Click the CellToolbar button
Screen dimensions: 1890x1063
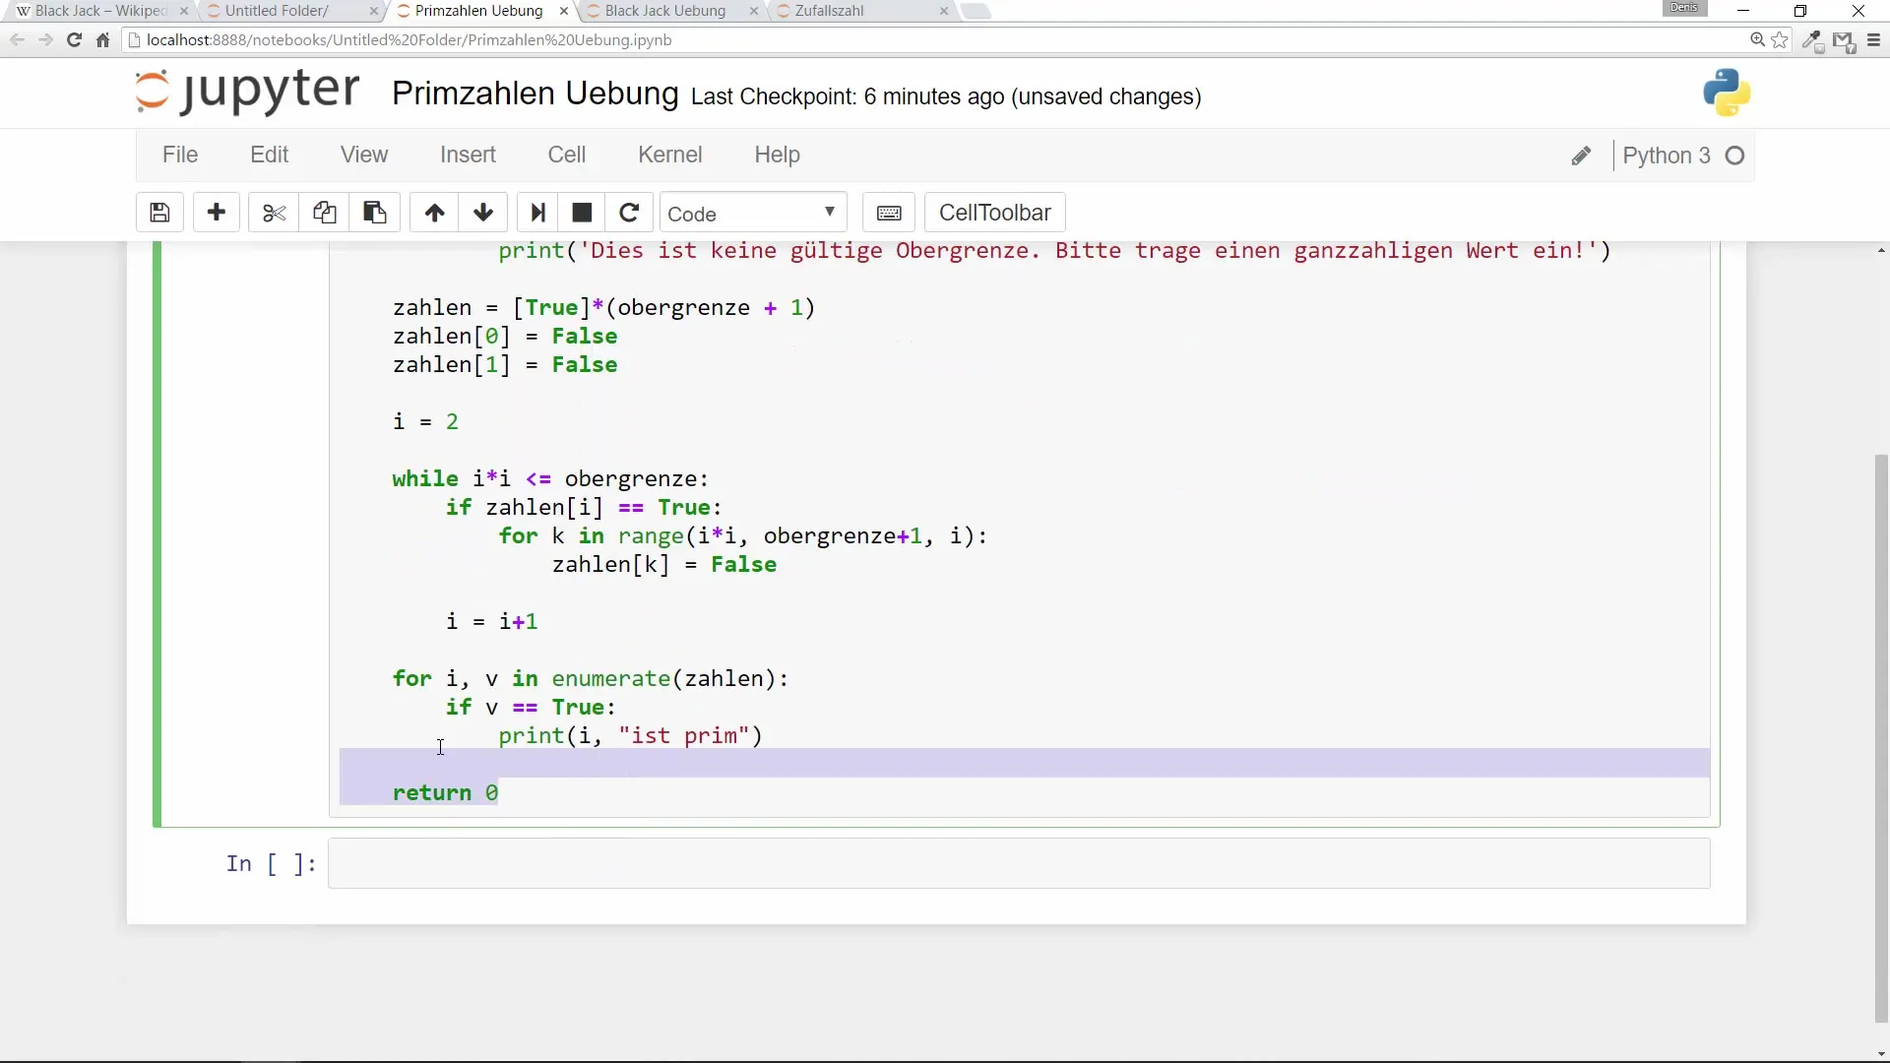pos(994,213)
